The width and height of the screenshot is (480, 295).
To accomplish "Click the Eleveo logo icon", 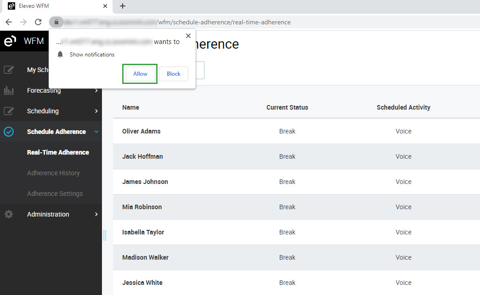I will (x=10, y=41).
